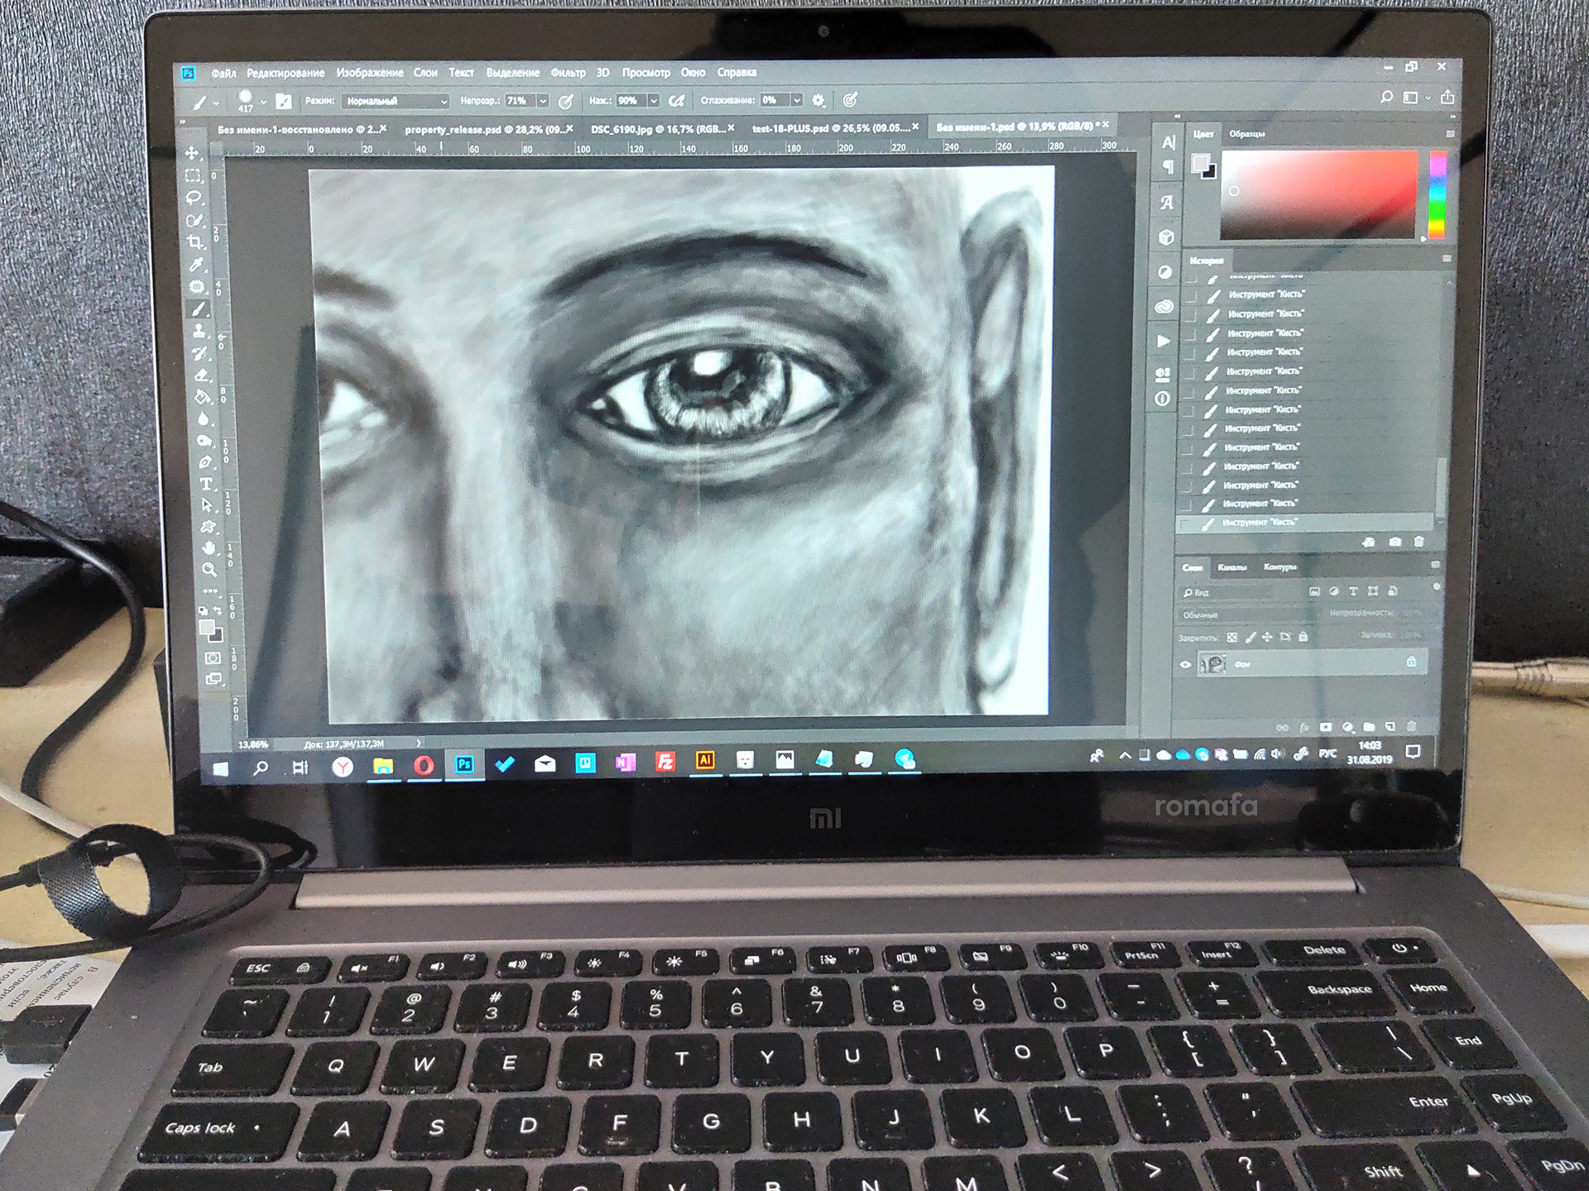The image size is (1589, 1191).
Task: Toggle the brush settings panel
Action: pyautogui.click(x=284, y=101)
